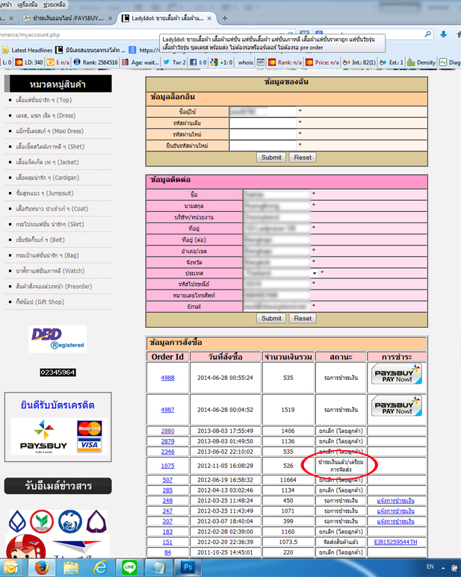Click the search magnifier icon
This screenshot has width=461, height=577.
428,34
